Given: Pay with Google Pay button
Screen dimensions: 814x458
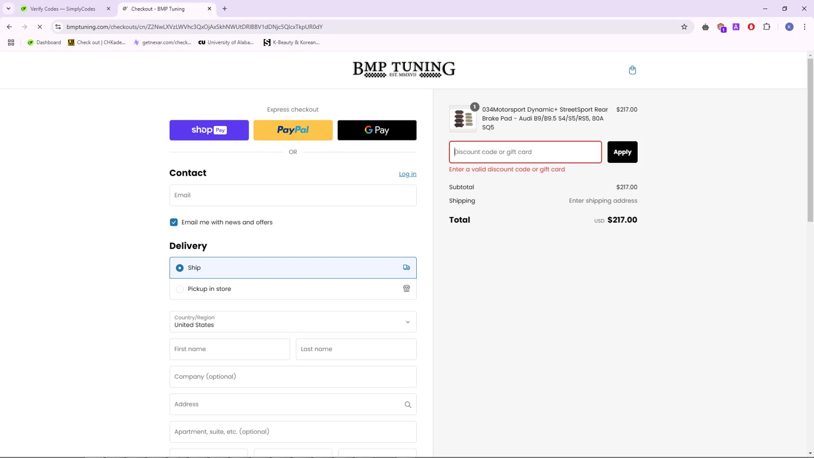Looking at the screenshot, I should point(377,130).
